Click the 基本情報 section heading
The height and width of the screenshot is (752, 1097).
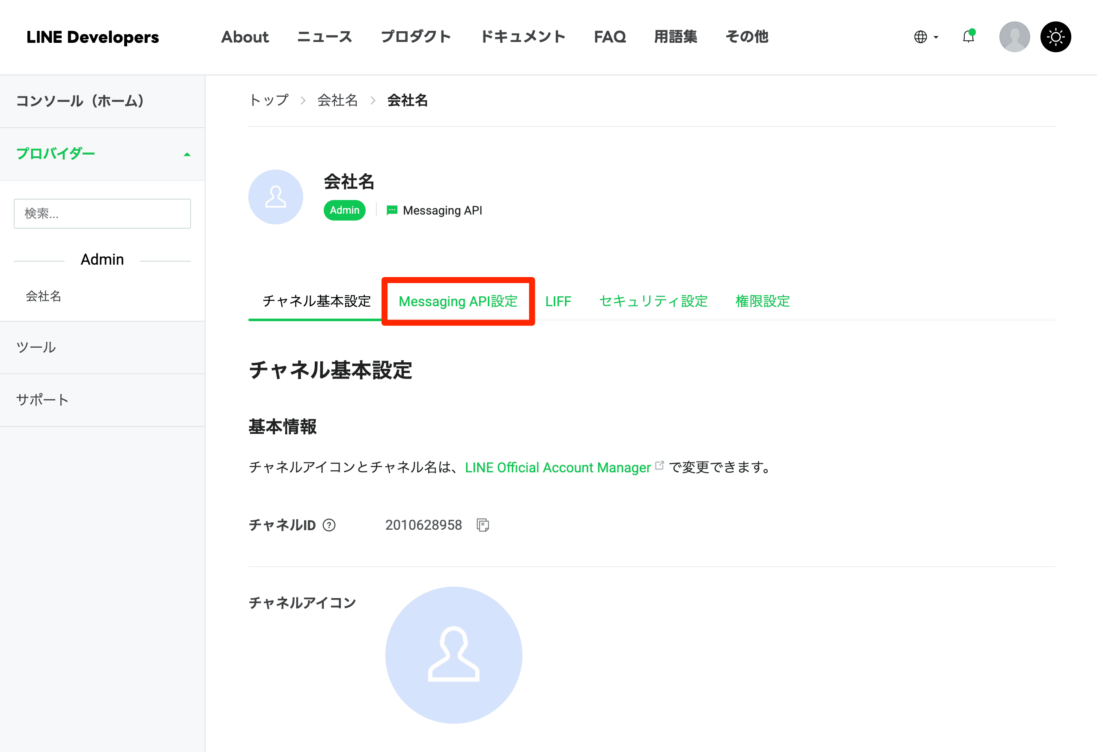click(282, 427)
